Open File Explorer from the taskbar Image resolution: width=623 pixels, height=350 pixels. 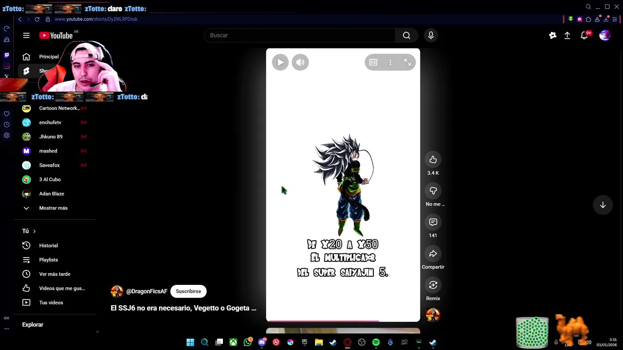coord(319,342)
